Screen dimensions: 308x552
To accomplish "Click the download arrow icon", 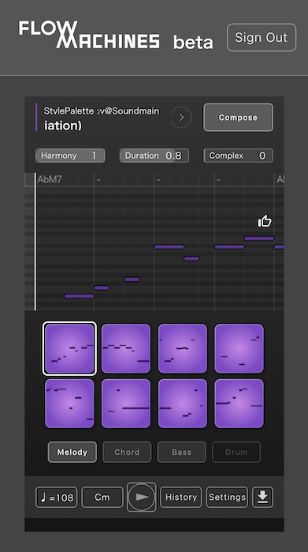I will click(x=262, y=497).
